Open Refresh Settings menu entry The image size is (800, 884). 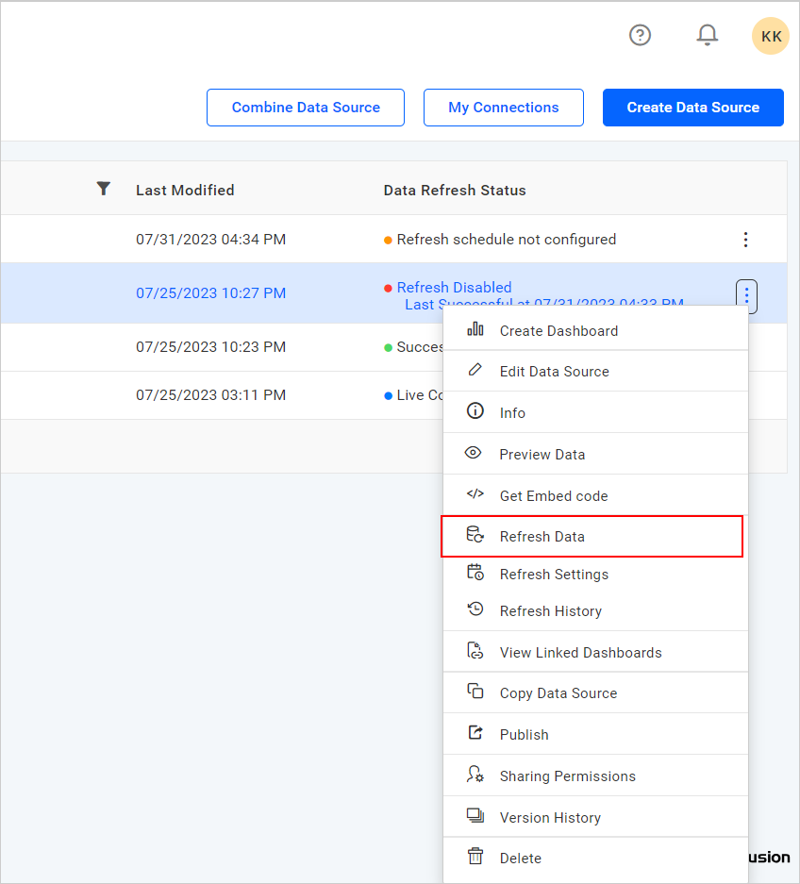pyautogui.click(x=596, y=575)
